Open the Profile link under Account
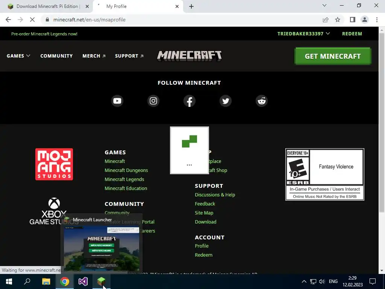This screenshot has width=385, height=289. (x=202, y=246)
